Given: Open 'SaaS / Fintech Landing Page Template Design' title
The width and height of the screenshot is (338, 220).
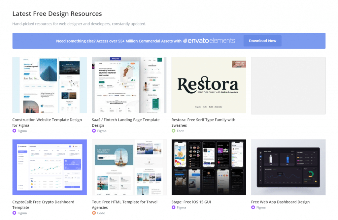Looking at the screenshot, I should 126,122.
